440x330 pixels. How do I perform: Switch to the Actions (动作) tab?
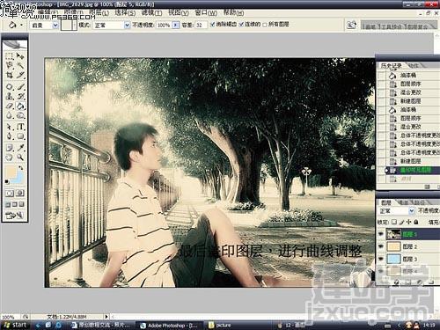(x=414, y=66)
